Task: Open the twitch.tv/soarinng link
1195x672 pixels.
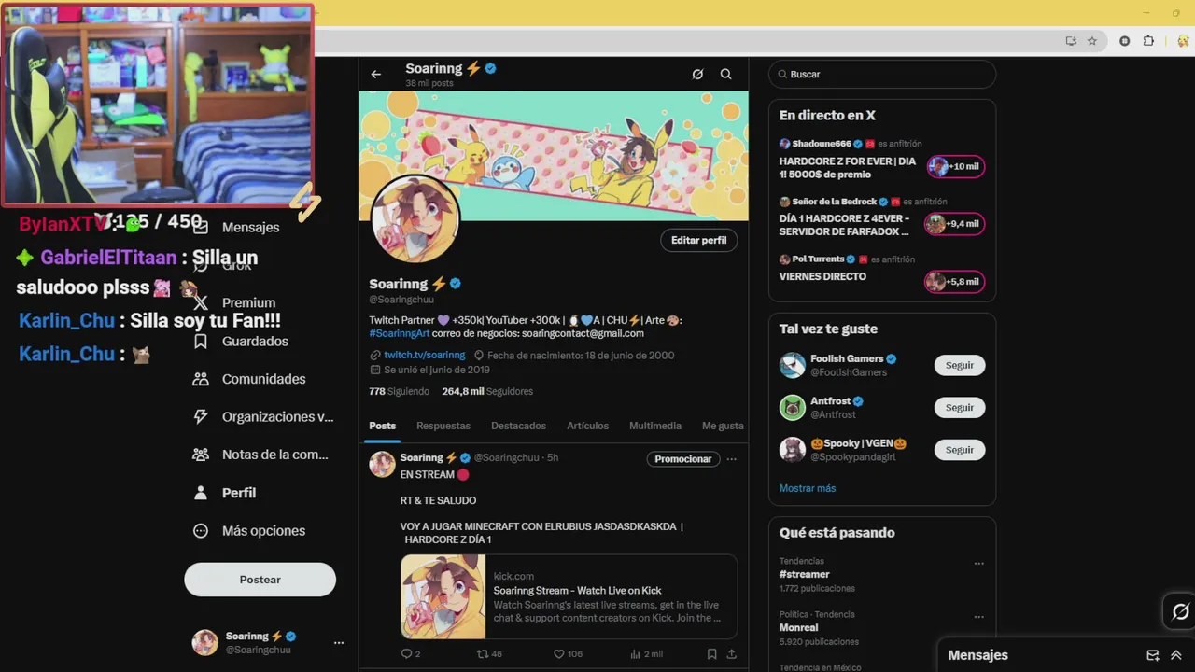Action: click(x=424, y=356)
